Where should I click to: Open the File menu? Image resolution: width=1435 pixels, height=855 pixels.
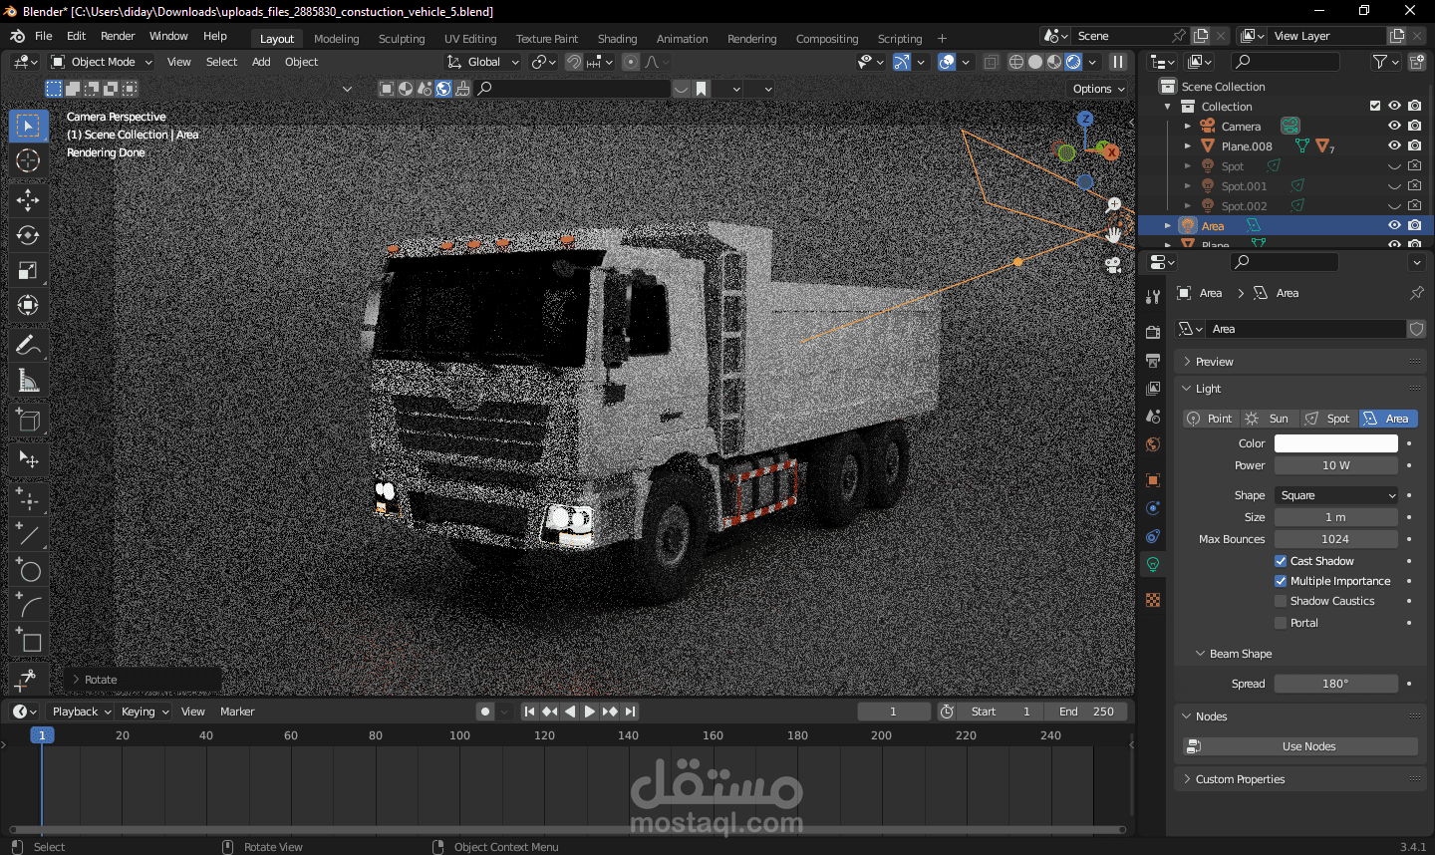44,36
